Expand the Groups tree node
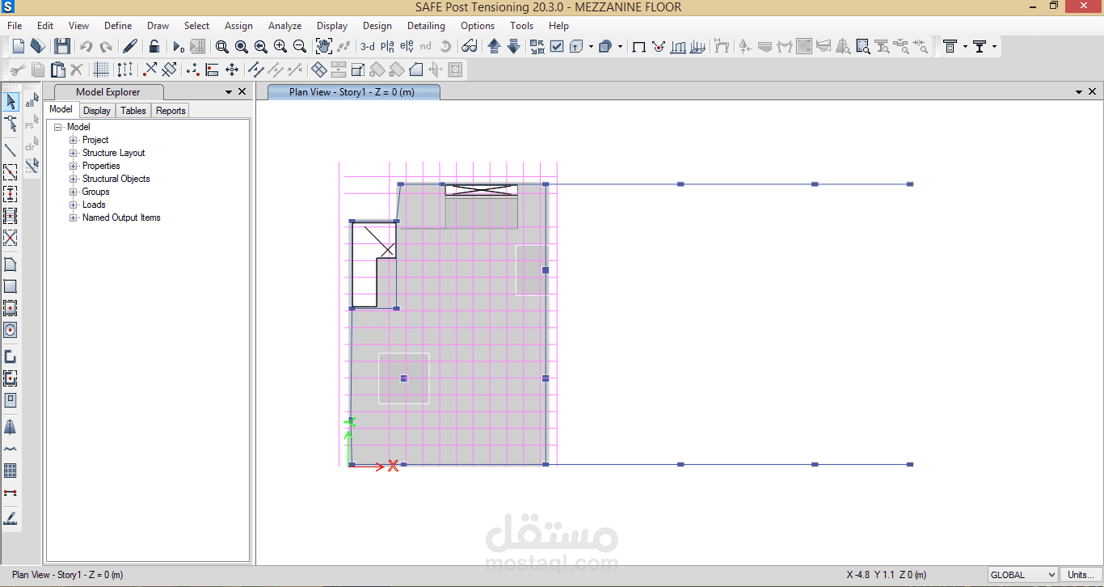The image size is (1104, 587). point(74,192)
